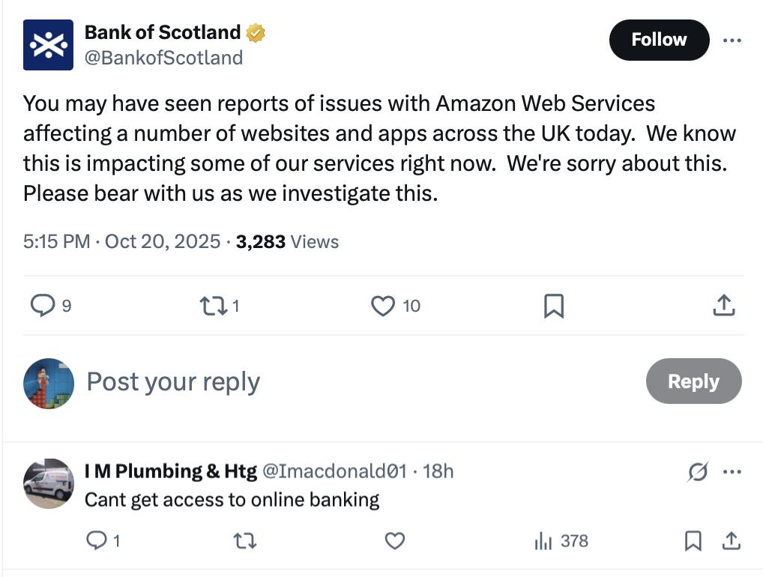Share the I M Plumbing comment
This screenshot has width=763, height=577.
point(732,541)
